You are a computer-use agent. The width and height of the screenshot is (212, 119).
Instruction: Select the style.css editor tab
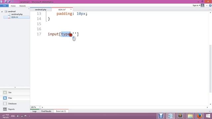pyautogui.click(x=62, y=10)
